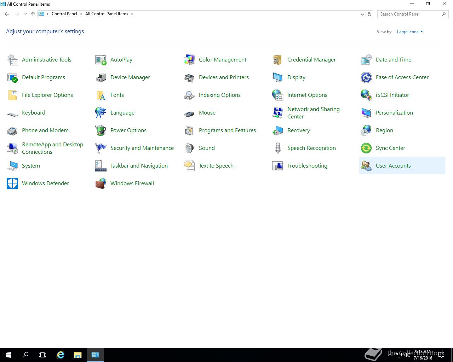Click the search magnifier in search box

pos(443,14)
